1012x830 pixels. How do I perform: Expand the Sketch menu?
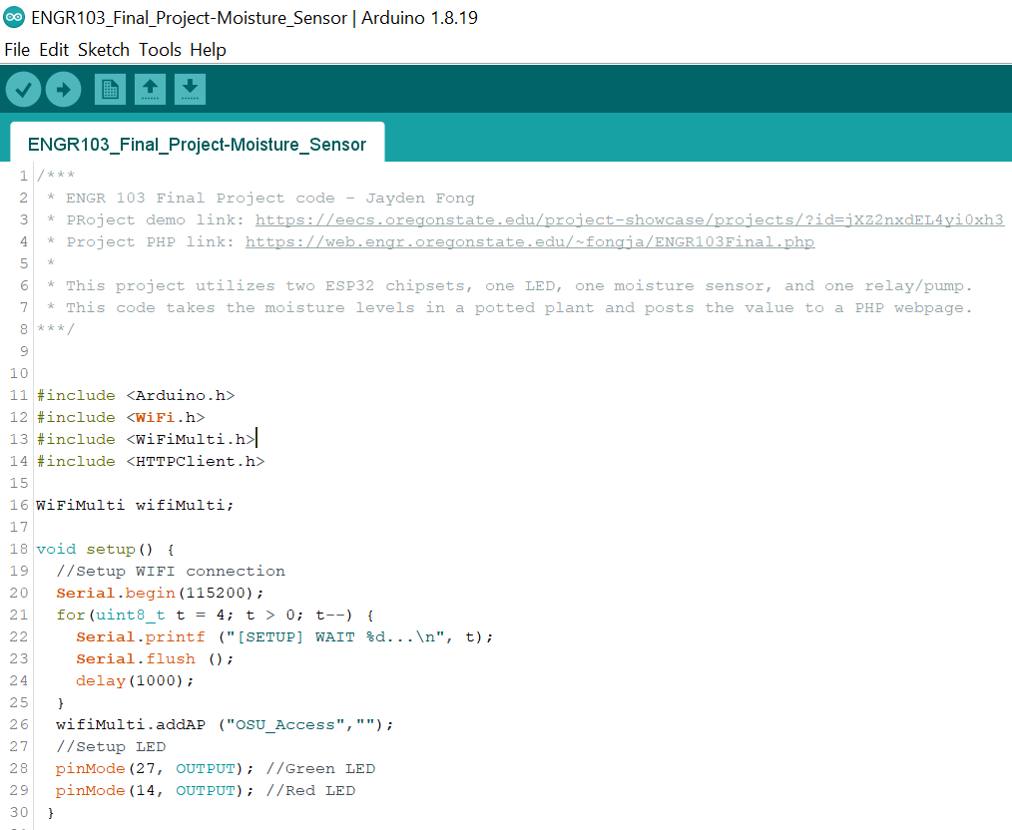pos(104,50)
